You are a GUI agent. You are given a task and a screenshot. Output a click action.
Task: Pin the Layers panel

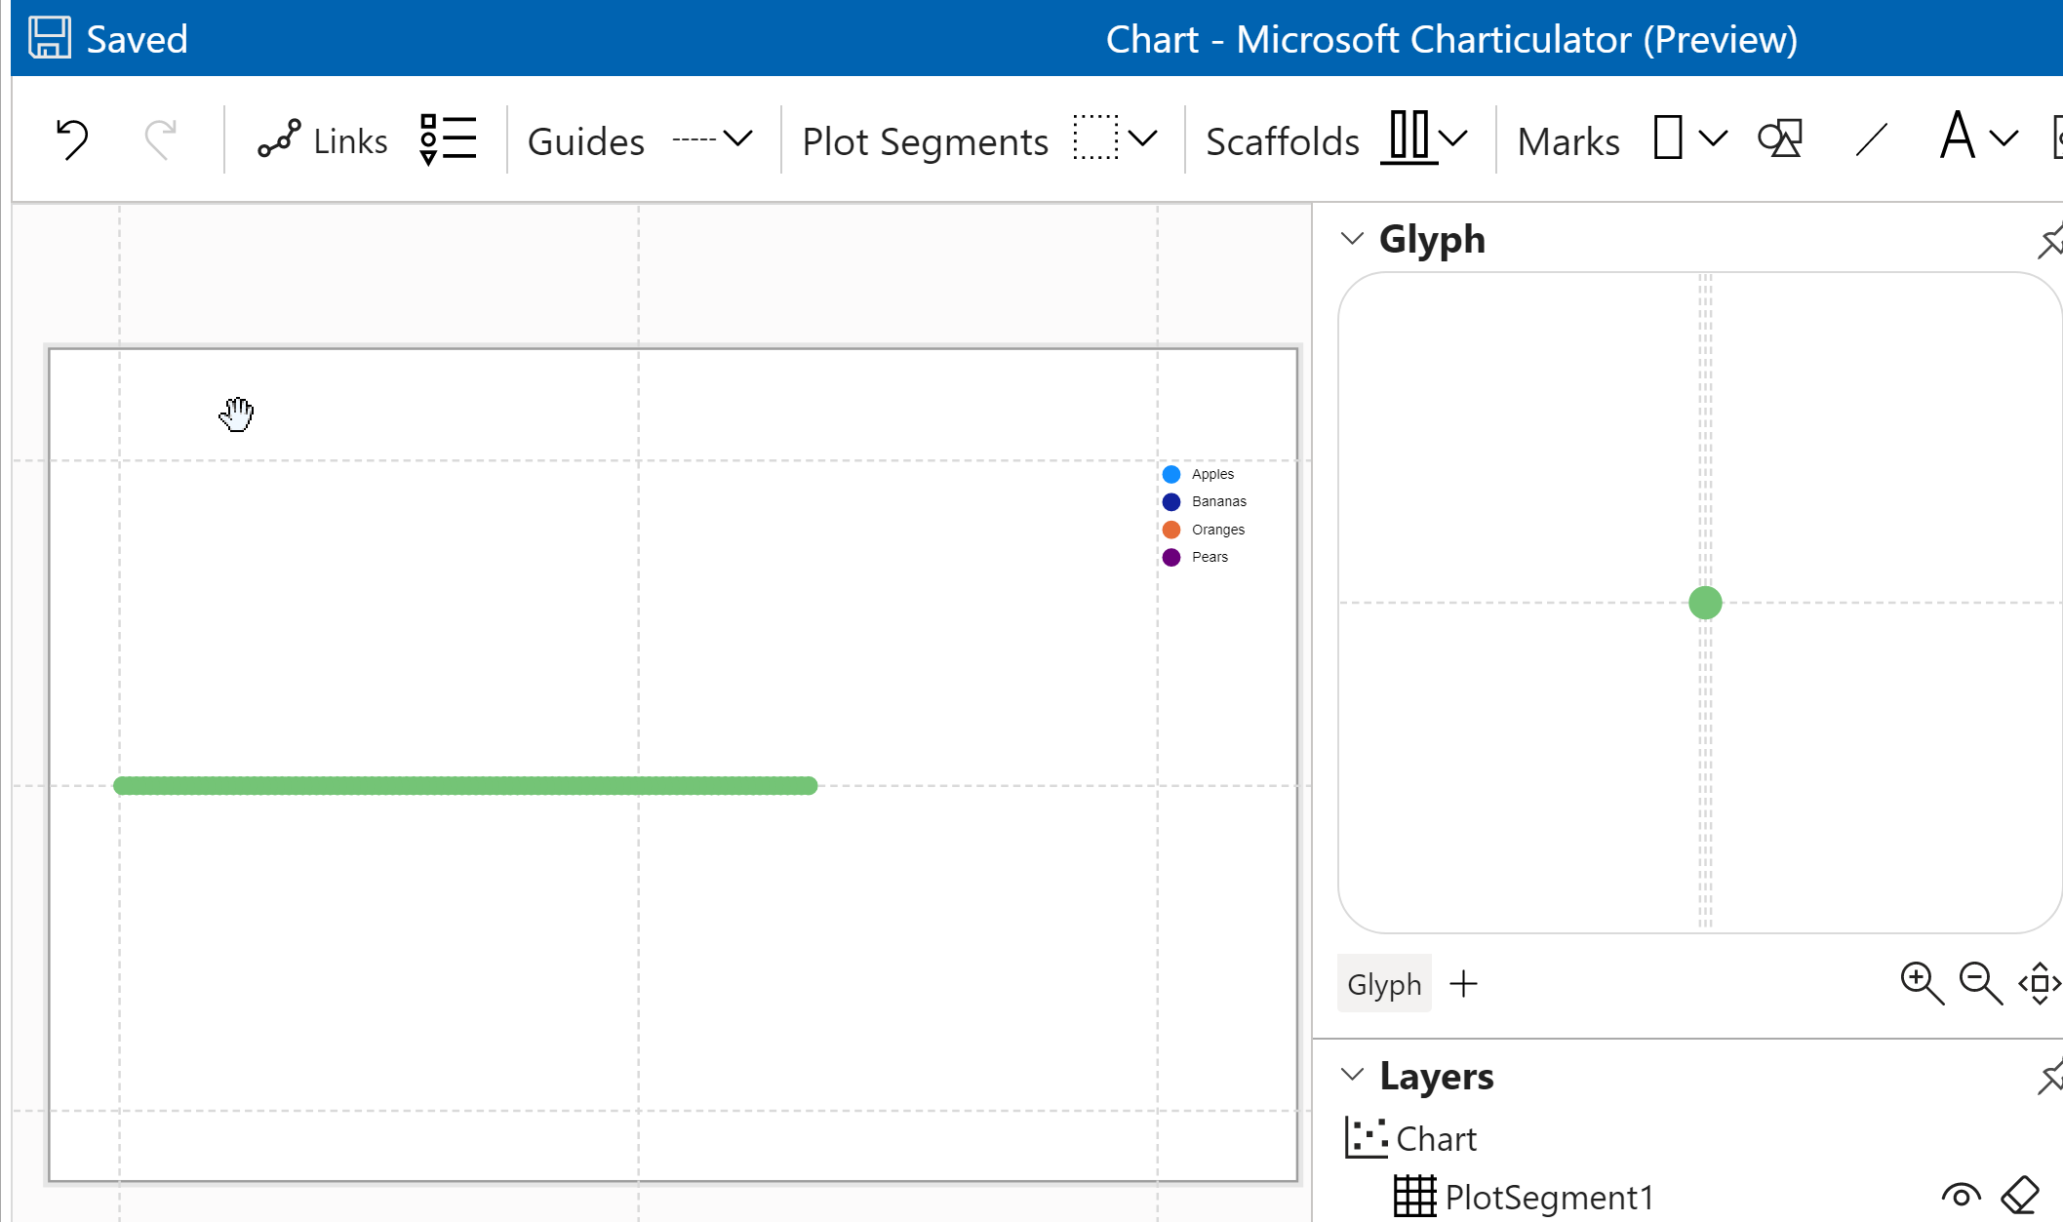tap(2051, 1079)
